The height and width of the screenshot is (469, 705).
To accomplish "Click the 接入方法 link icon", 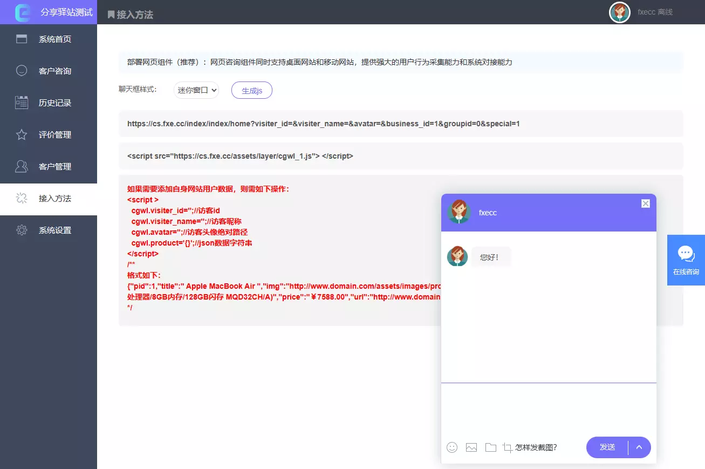I will 22,198.
